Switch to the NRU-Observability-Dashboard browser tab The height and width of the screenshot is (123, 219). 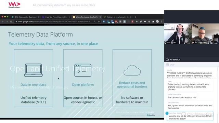pos(25,17)
